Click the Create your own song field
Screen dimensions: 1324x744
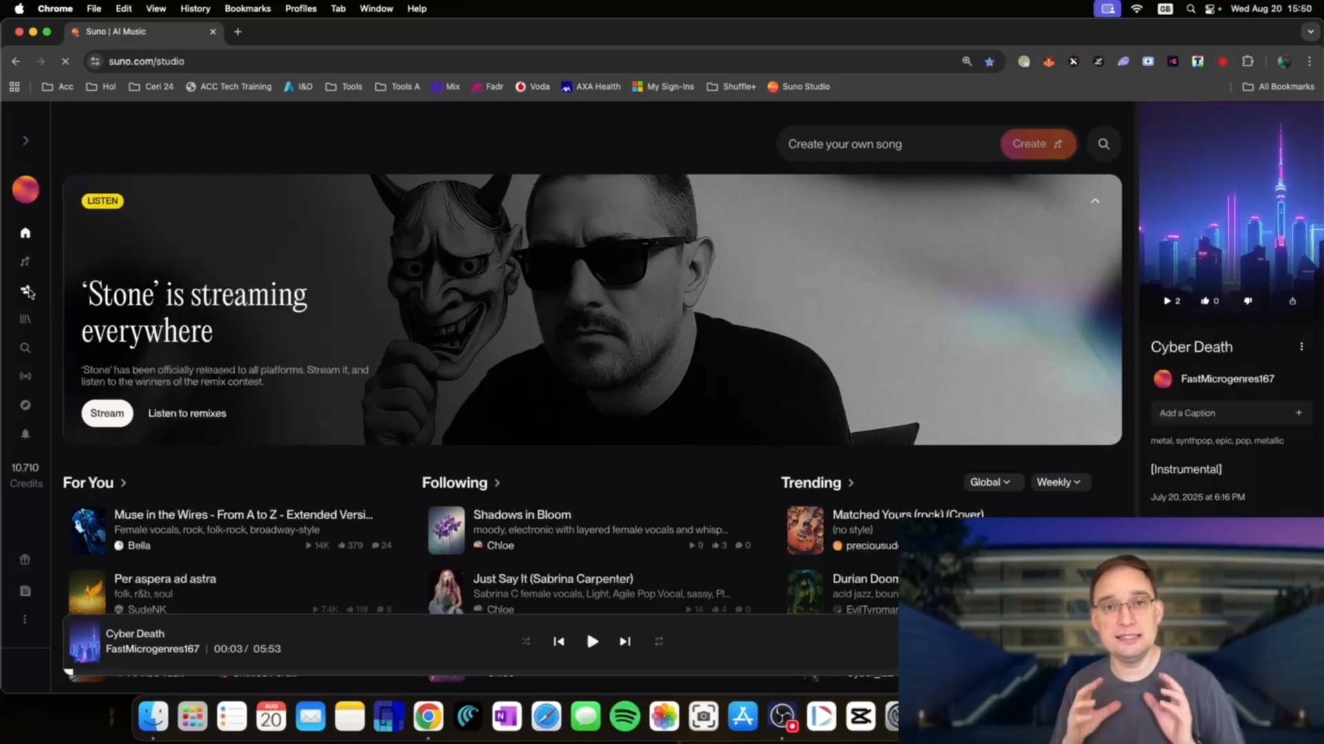click(x=890, y=144)
